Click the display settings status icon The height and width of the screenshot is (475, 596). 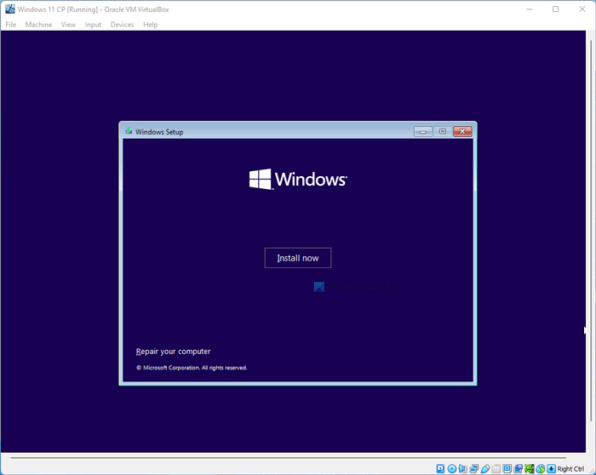tap(507, 468)
